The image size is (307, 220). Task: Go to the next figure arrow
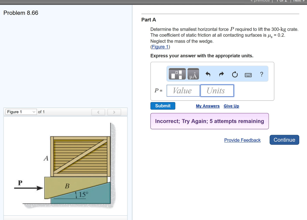(x=114, y=112)
